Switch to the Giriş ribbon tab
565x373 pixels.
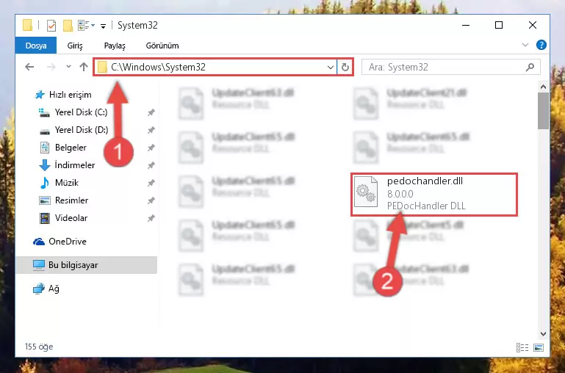click(x=75, y=46)
